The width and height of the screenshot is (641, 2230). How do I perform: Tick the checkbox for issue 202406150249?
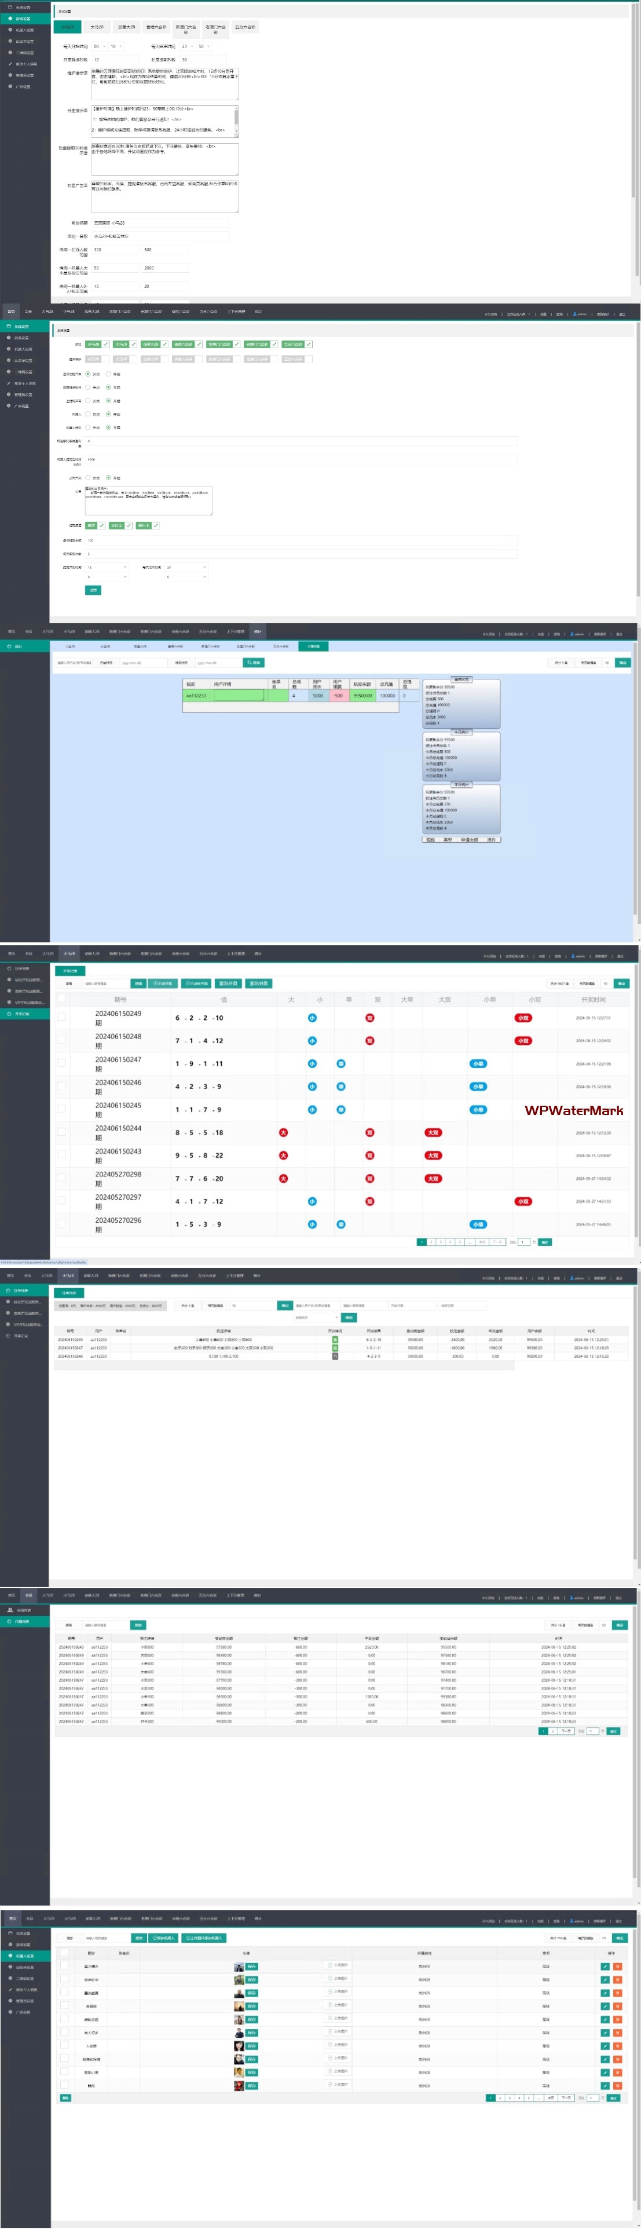61,1017
